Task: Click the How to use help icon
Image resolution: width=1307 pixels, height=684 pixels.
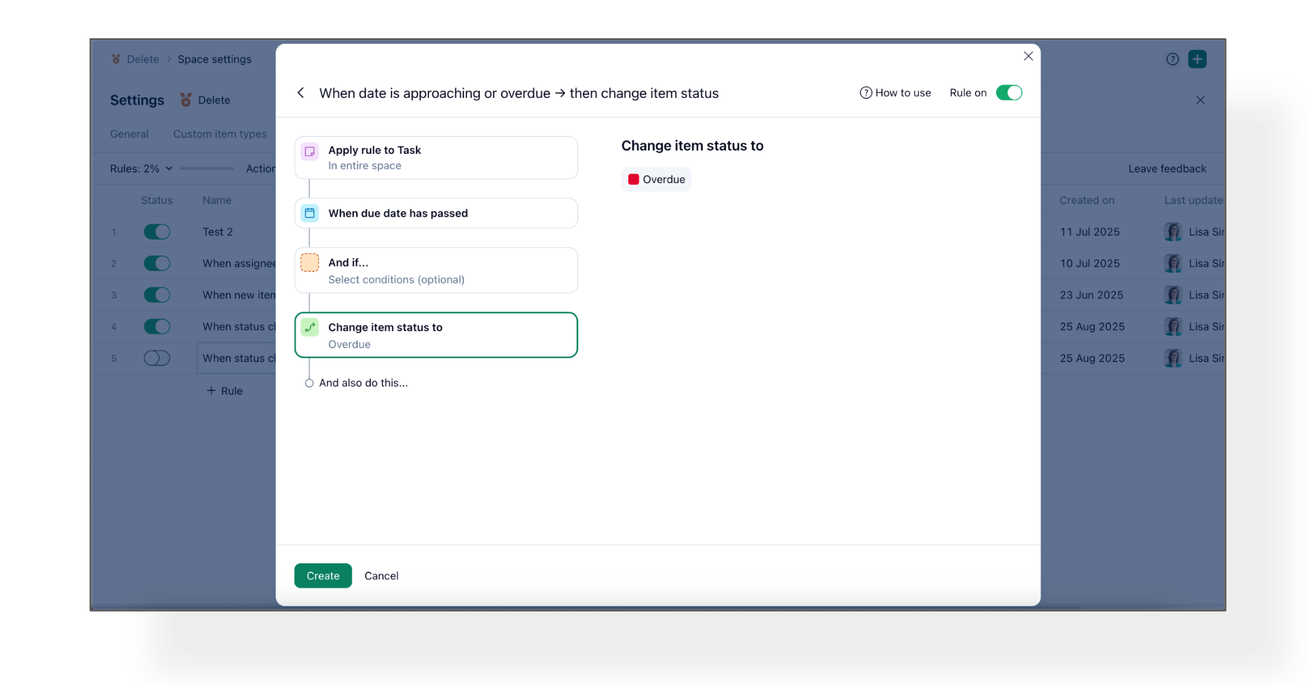Action: 865,93
